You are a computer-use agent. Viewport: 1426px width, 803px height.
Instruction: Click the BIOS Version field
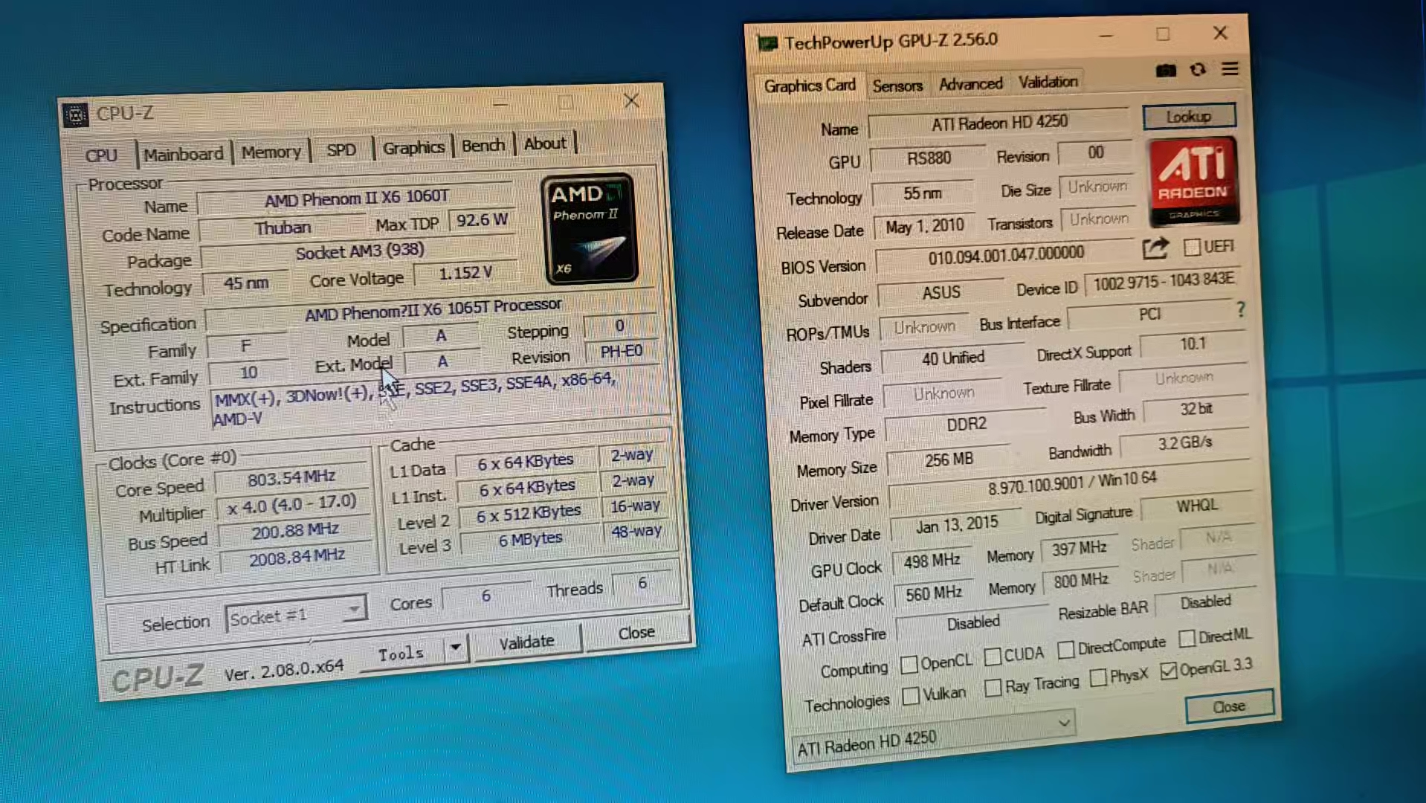coord(1006,255)
